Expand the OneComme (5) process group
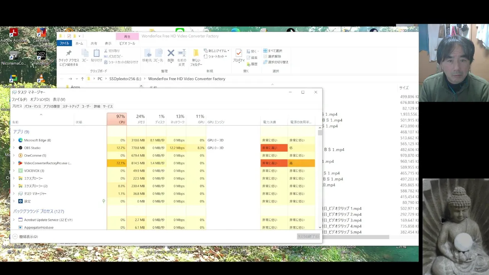The width and height of the screenshot is (489, 275). pos(14,155)
